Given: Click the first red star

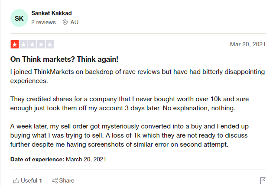Looking at the screenshot, I should click(x=15, y=45).
